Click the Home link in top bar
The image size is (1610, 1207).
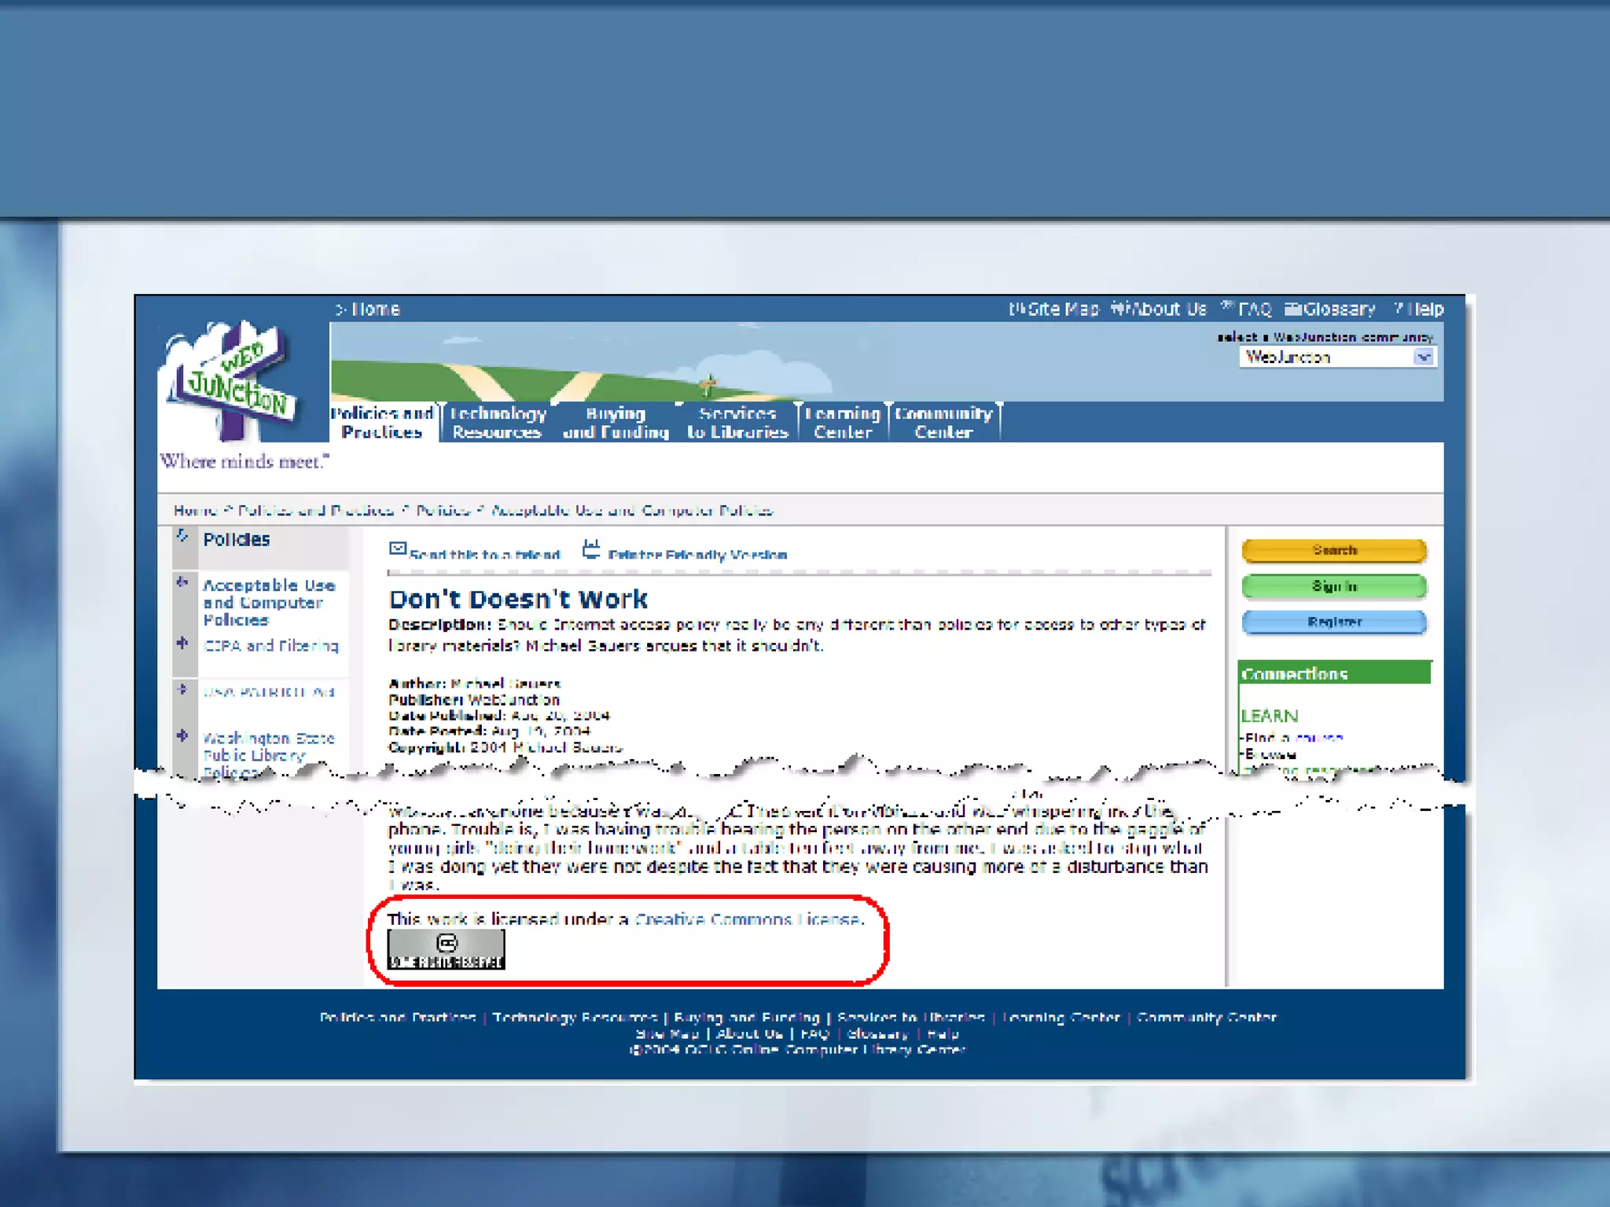tap(374, 309)
